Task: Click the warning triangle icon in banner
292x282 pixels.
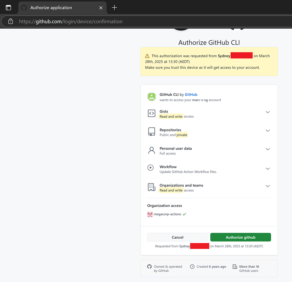Action: point(147,56)
